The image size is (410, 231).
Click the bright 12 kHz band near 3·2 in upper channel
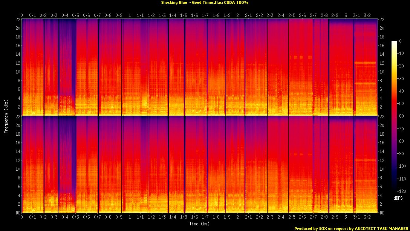[365, 63]
